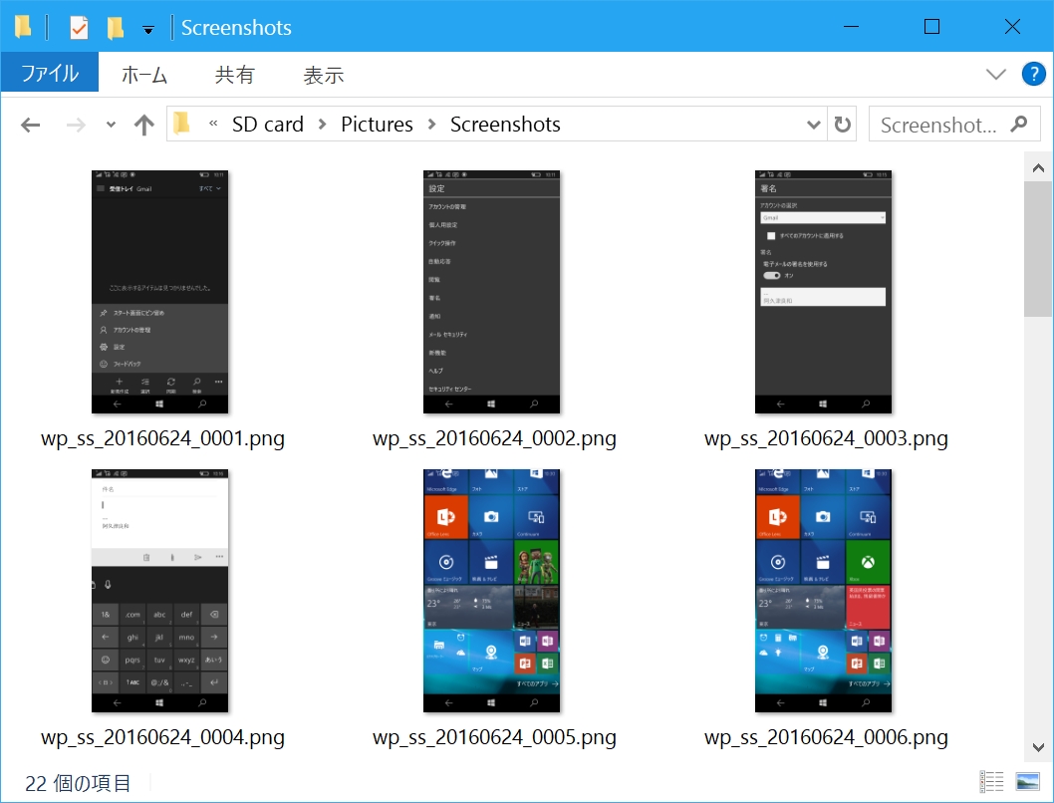Select the wp_ss_20160624_0003.png screenshot
Screen dimensions: 1054x803
823,291
